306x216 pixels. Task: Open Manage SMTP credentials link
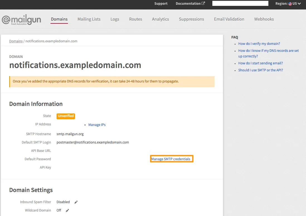171,159
